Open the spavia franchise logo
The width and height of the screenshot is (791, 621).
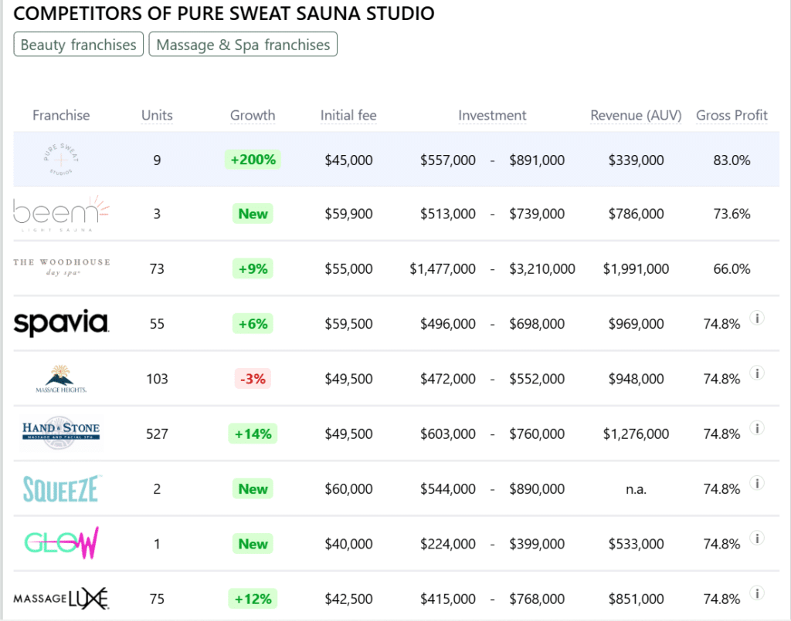(61, 322)
